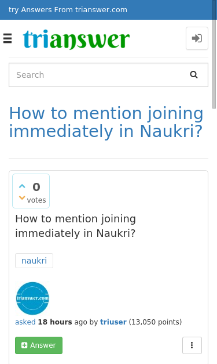The image size is (217, 364).
Task: Click the question body text
Action: click(x=75, y=226)
